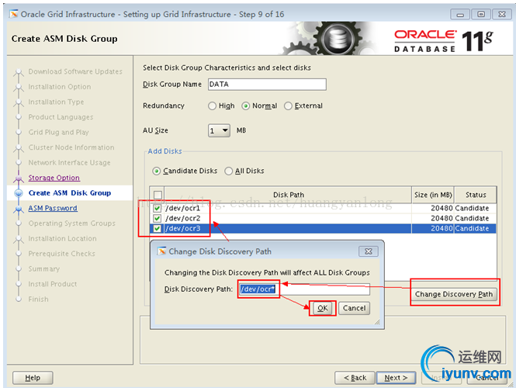This screenshot has width=516, height=388.
Task: Select Create ASM Disk Group step
Action: (x=70, y=193)
